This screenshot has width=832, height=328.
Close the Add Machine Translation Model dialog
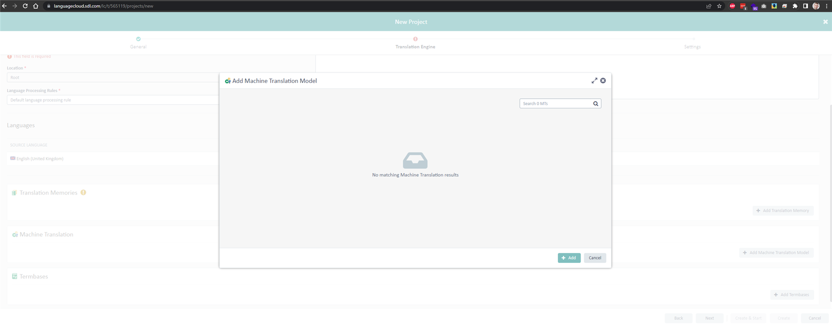pos(603,81)
